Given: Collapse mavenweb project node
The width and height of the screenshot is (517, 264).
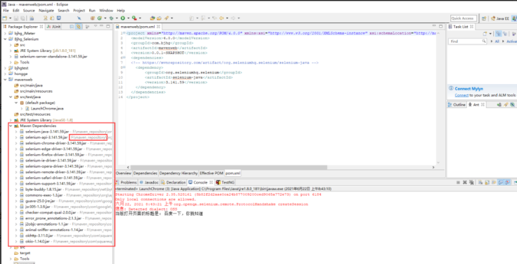Looking at the screenshot, I should pos(5,79).
